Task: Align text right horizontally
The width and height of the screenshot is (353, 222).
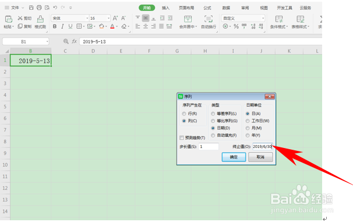Action: click(x=154, y=26)
